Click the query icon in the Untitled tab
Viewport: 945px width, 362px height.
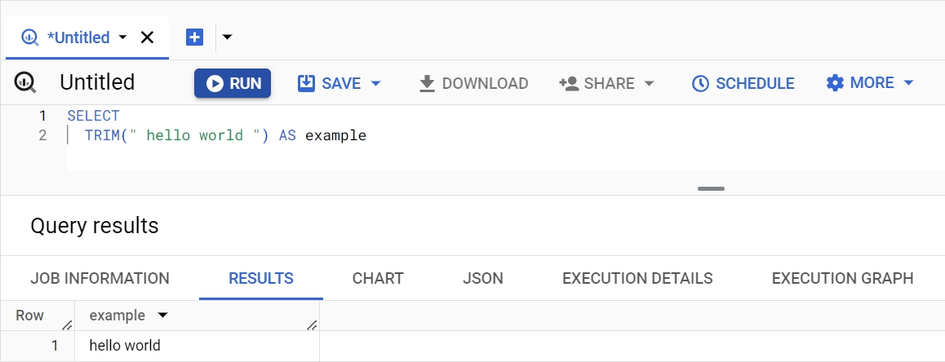tap(30, 38)
